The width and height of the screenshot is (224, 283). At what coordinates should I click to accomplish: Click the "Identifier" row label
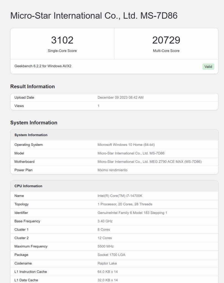coord(21,213)
